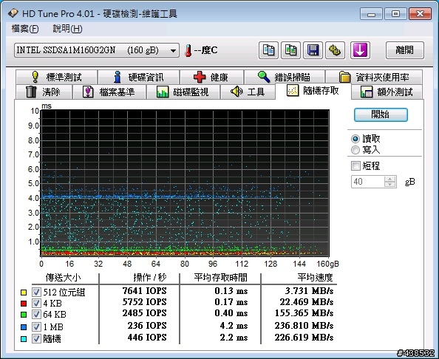Open the 檔案(F) menu
Image resolution: width=439 pixels, height=359 pixels.
[25, 29]
